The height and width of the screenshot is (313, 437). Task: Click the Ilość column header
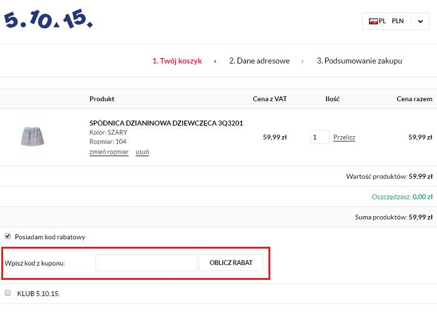(x=332, y=99)
